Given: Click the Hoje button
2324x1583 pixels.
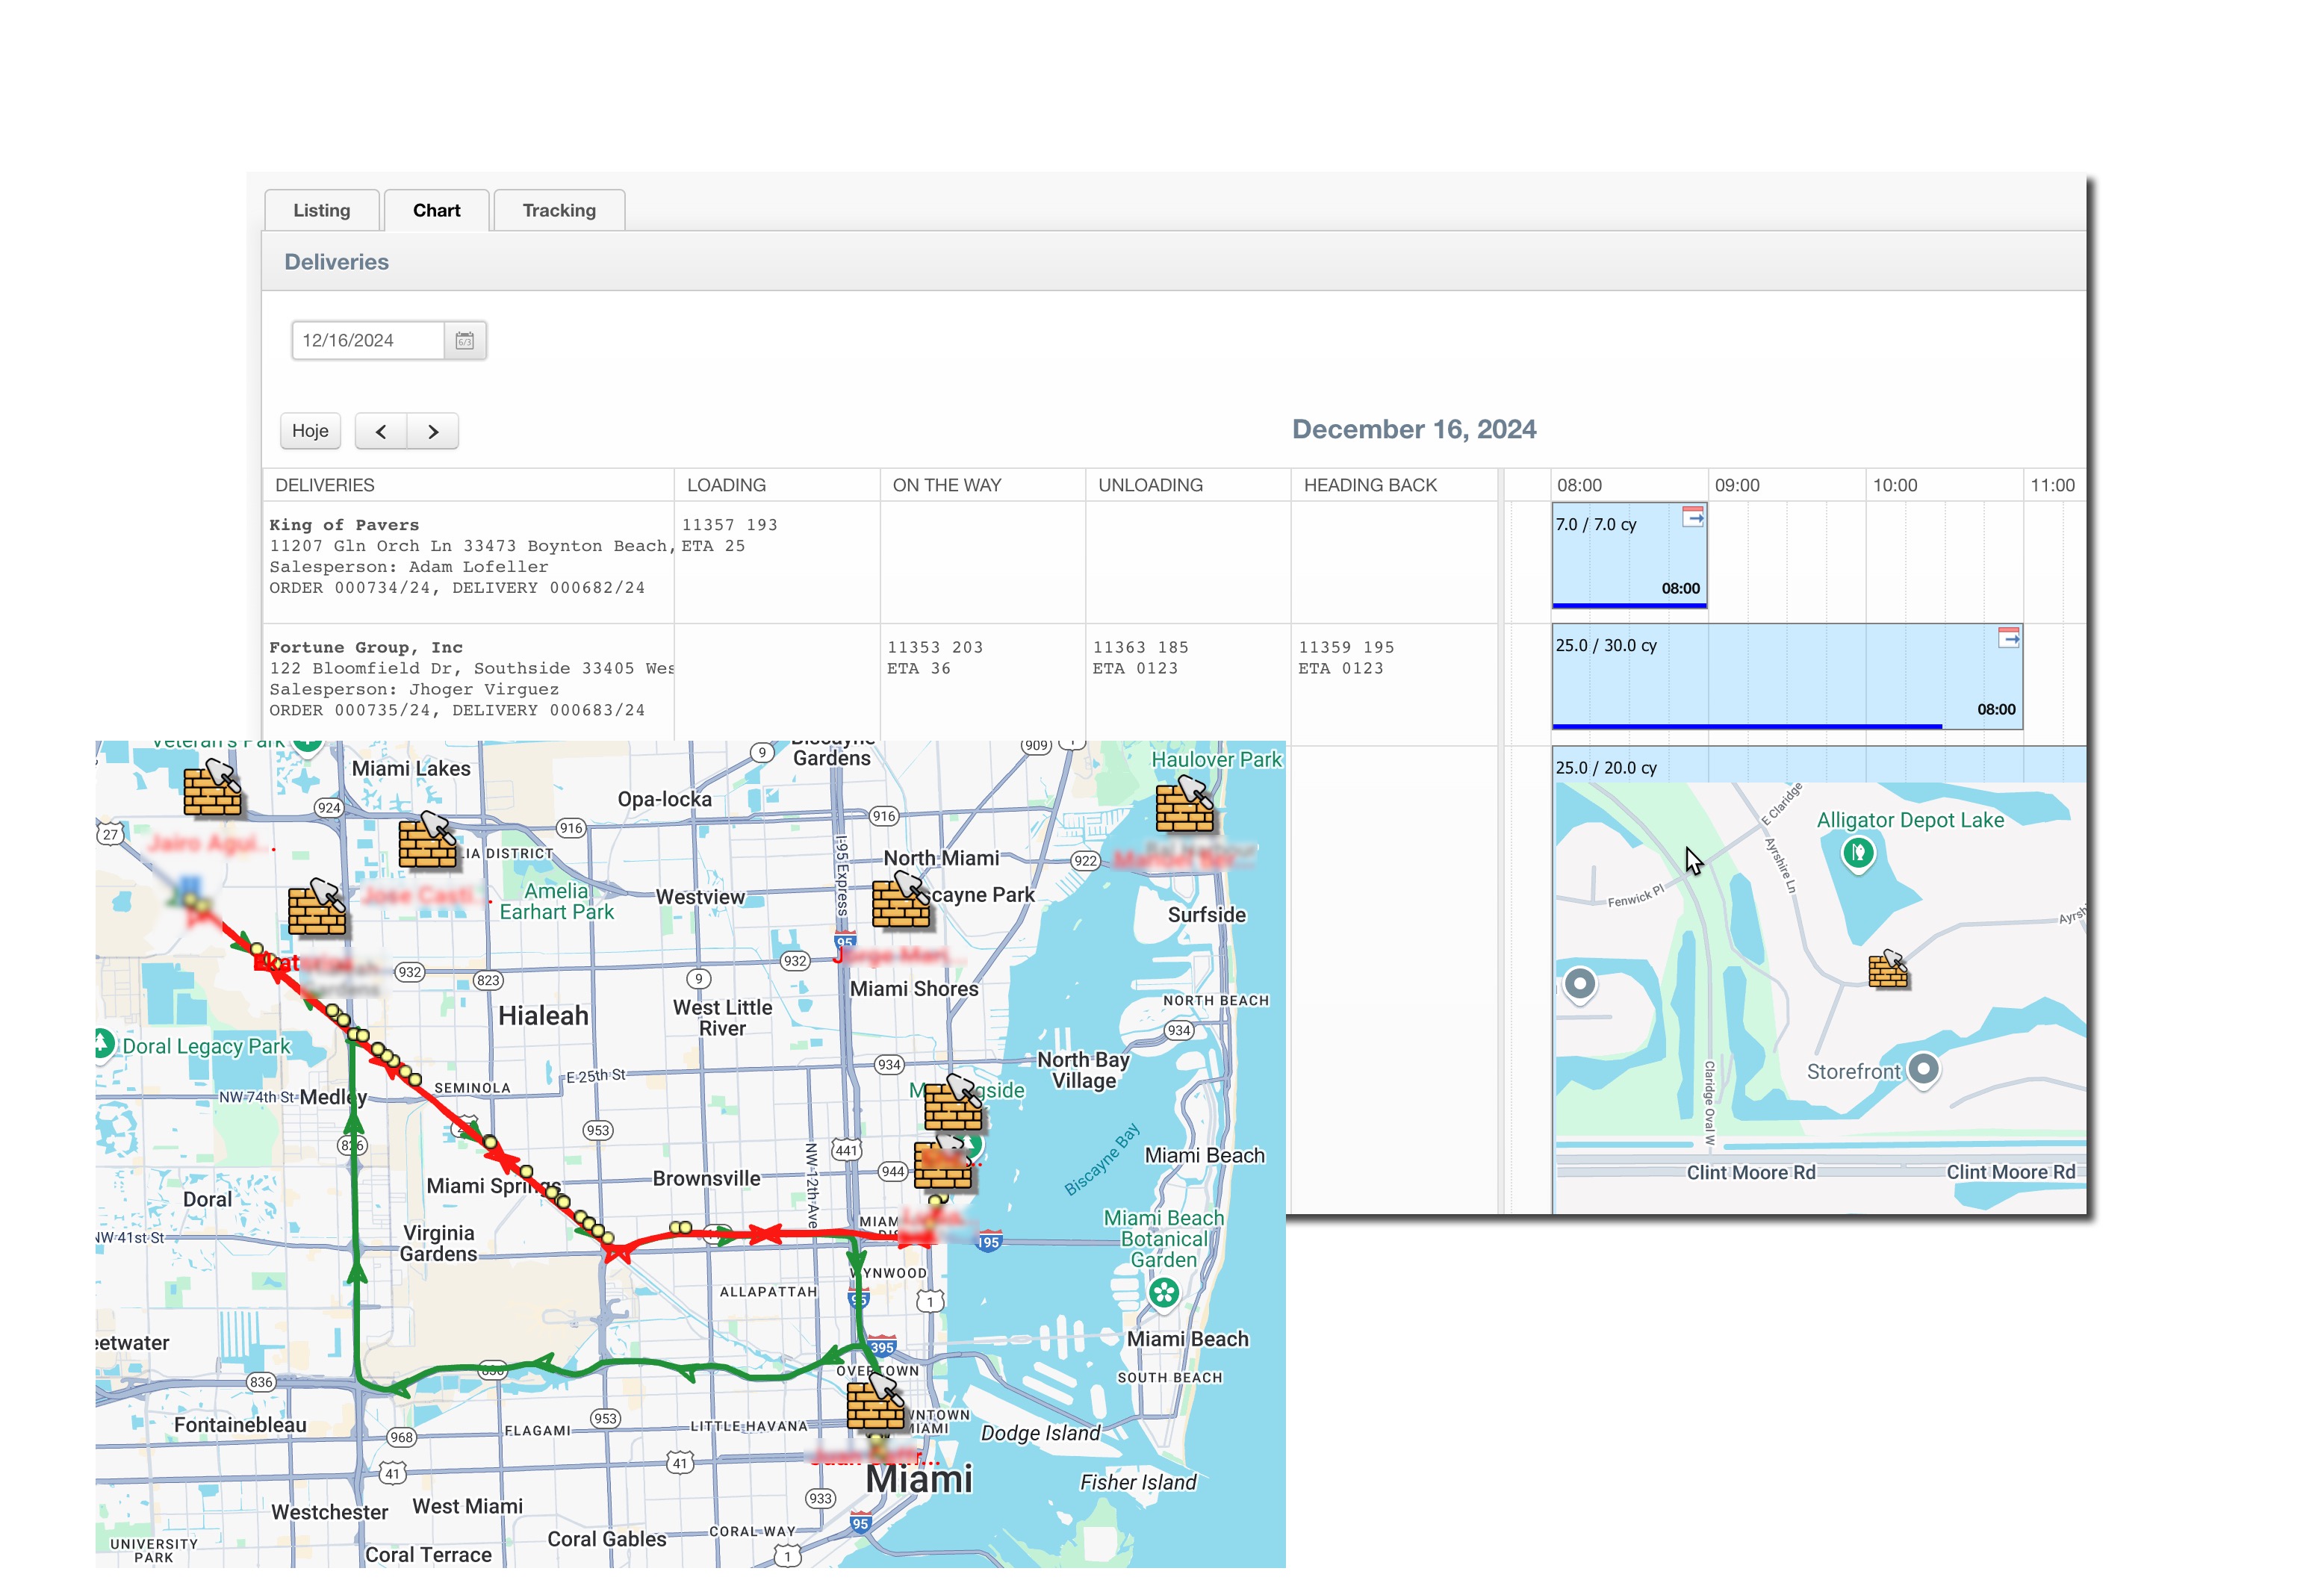Looking at the screenshot, I should [310, 431].
